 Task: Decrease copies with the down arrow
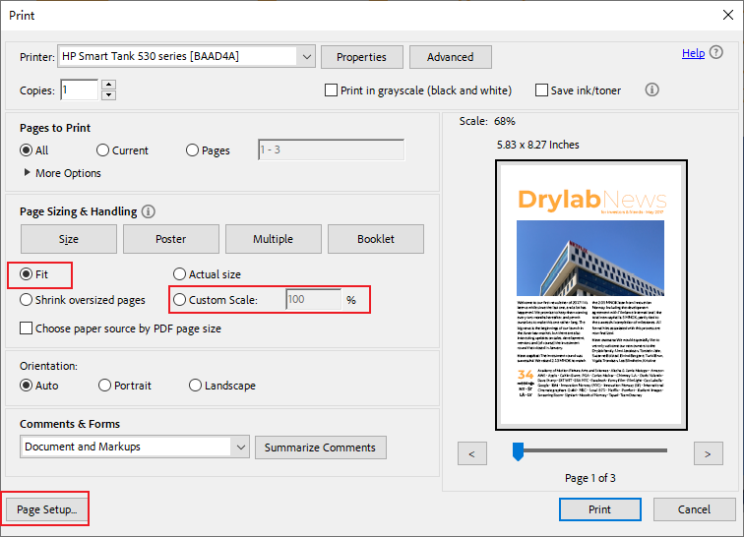(109, 94)
